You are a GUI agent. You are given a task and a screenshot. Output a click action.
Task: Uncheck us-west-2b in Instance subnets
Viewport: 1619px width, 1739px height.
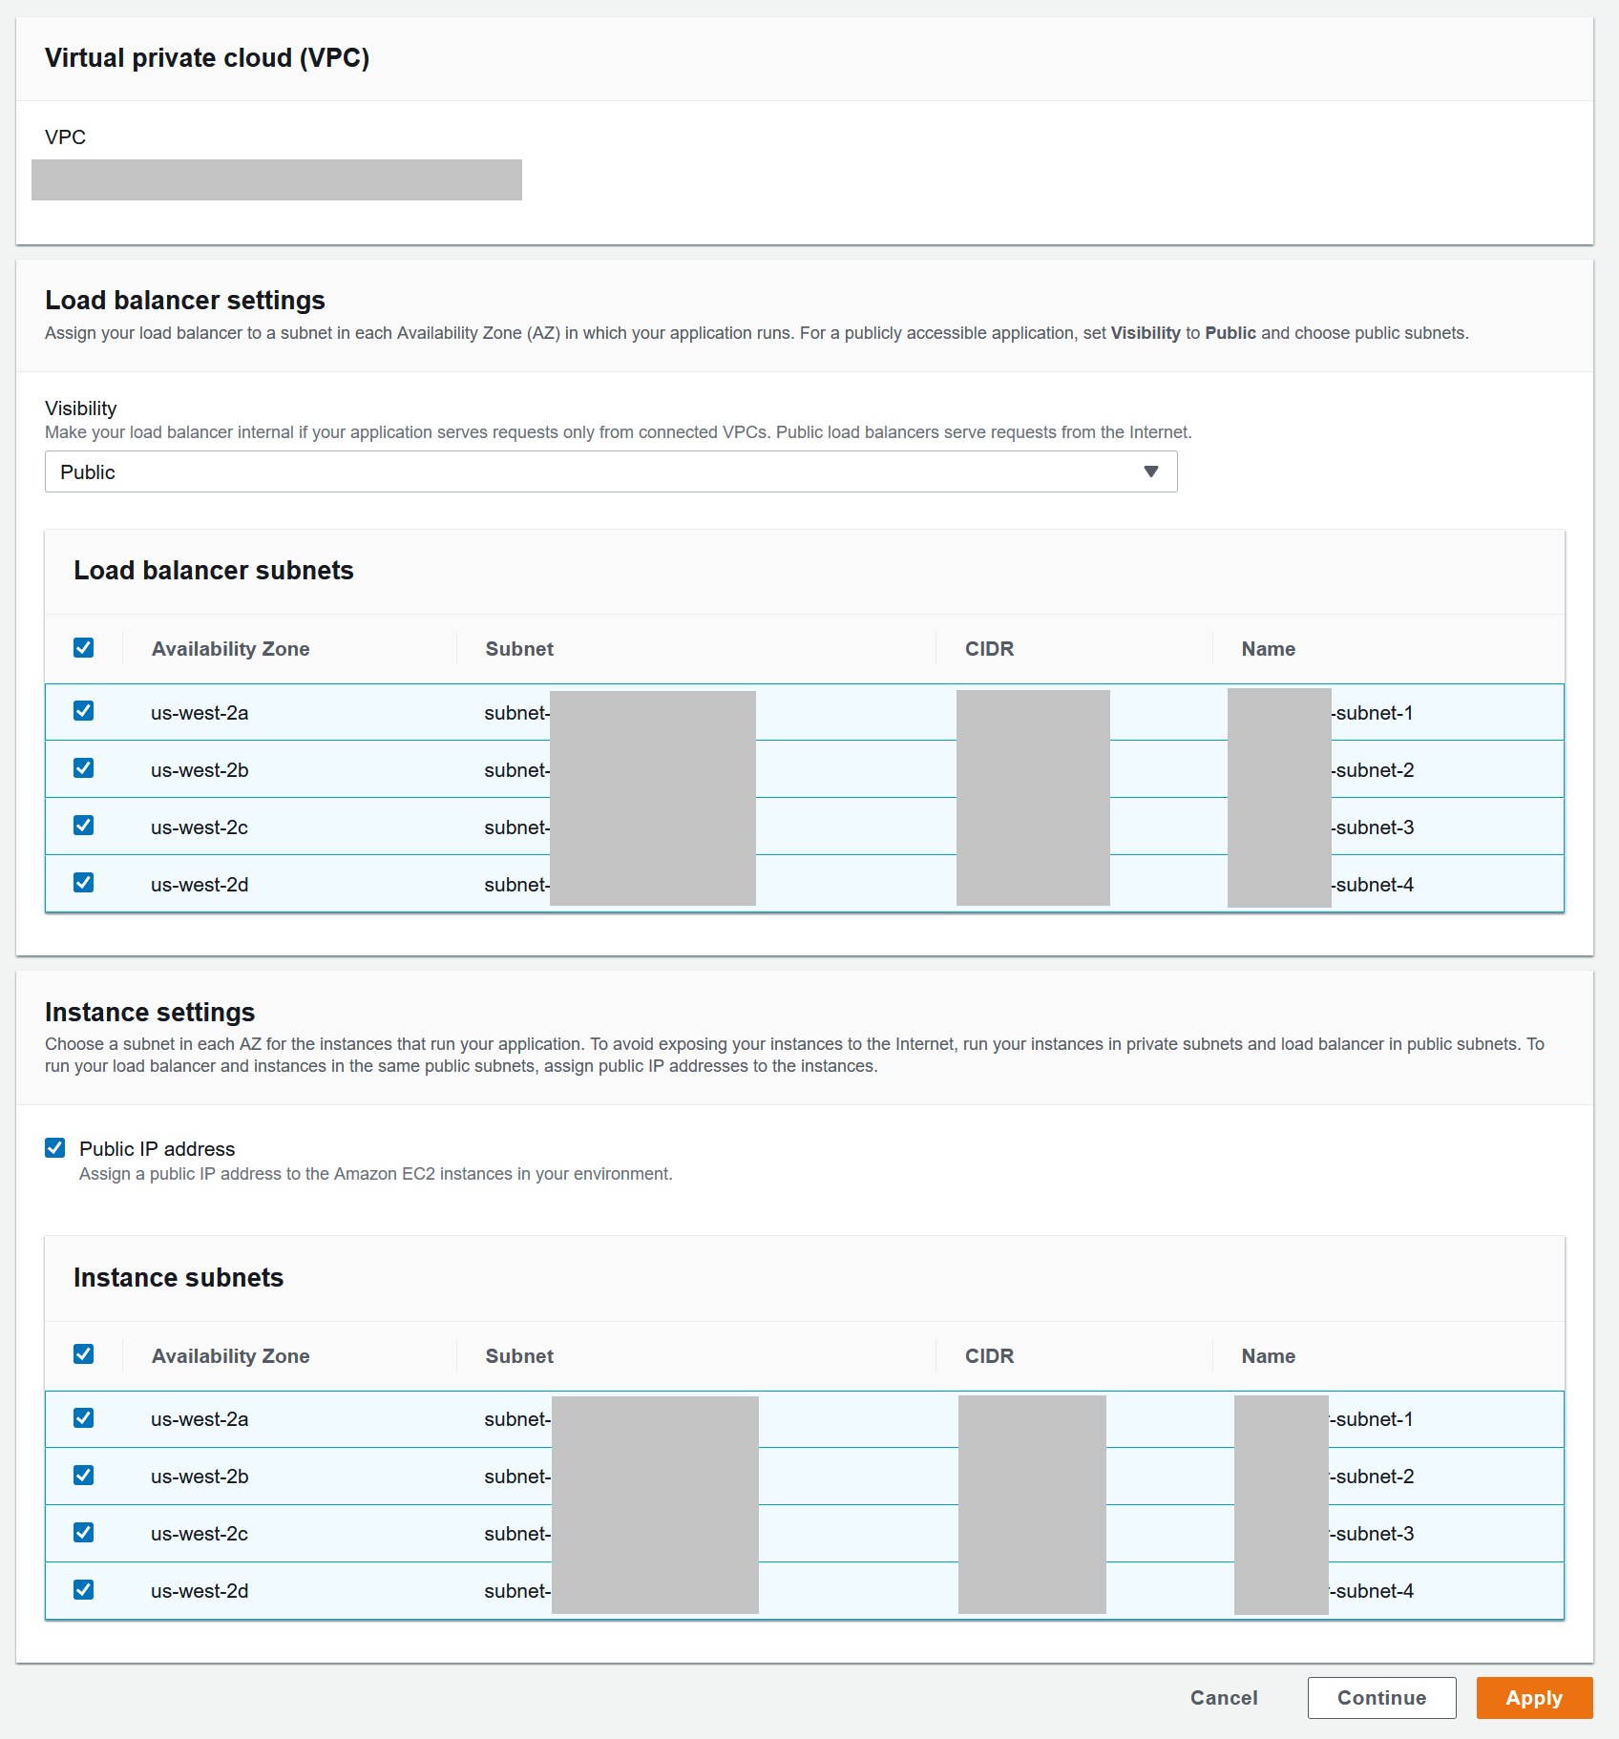coord(84,1476)
